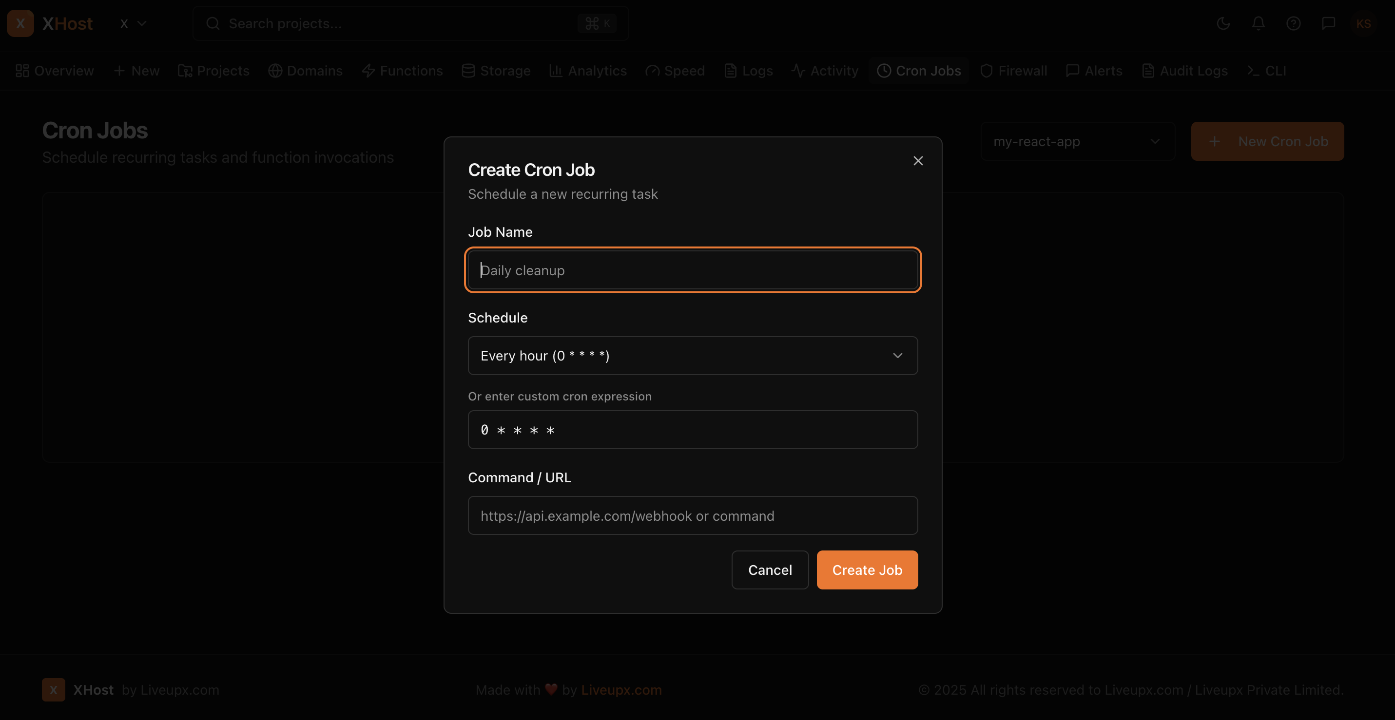This screenshot has height=720, width=1395.
Task: Switch to the Cron Jobs tab
Action: click(918, 70)
